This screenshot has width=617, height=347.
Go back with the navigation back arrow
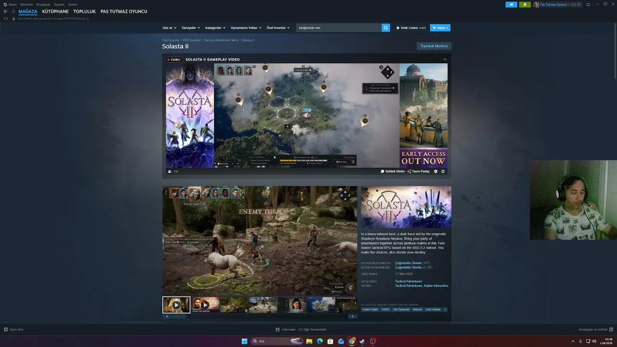5,12
